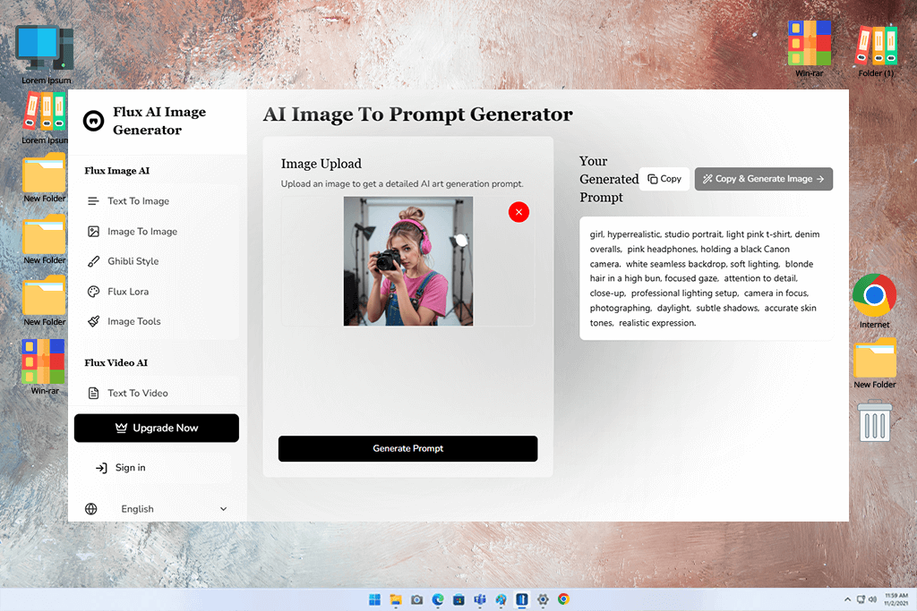Click the AI Image To Prompt Generator title

(x=417, y=115)
